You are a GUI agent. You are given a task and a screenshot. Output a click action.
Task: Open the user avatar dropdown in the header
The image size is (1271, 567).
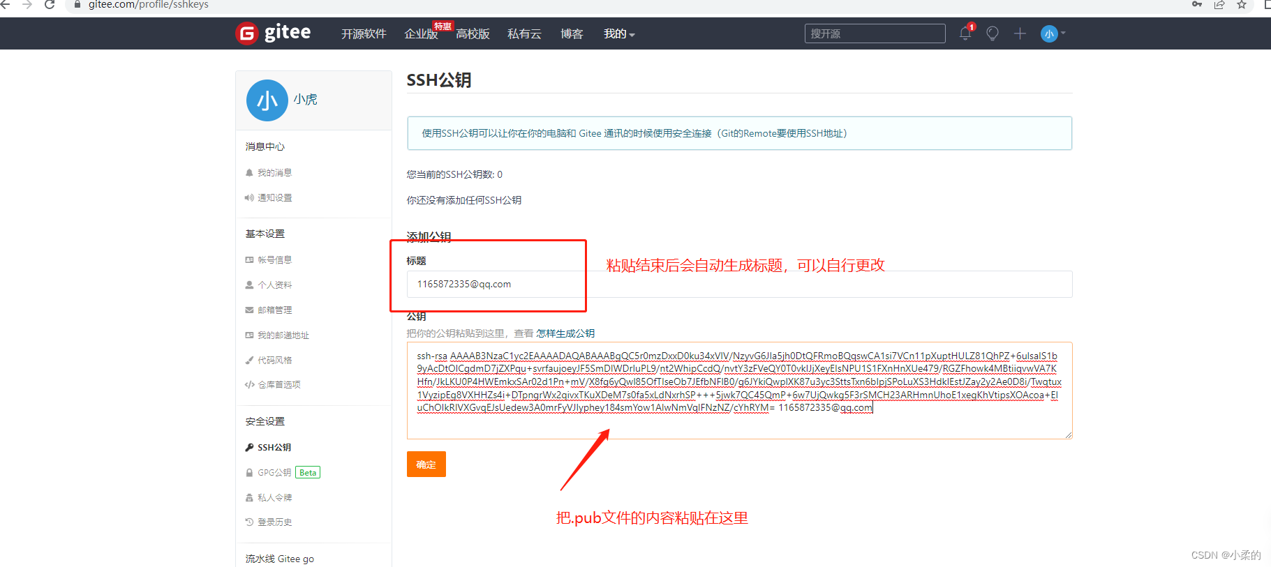1053,33
